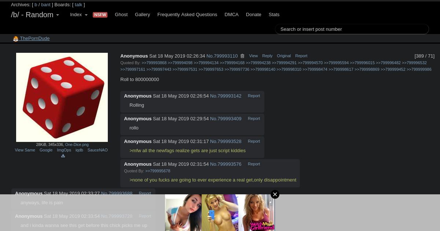Open the DMCA page
The image size is (440, 231).
pyautogui.click(x=231, y=15)
